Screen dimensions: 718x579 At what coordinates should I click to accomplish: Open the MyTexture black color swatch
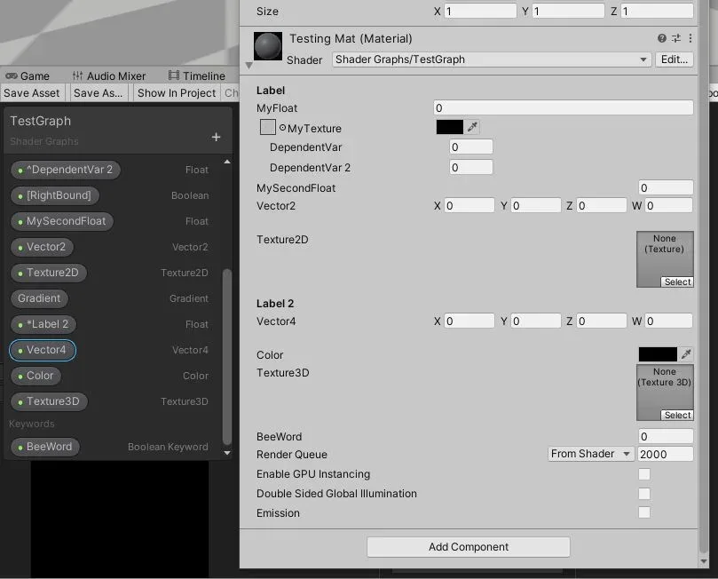pyautogui.click(x=450, y=127)
